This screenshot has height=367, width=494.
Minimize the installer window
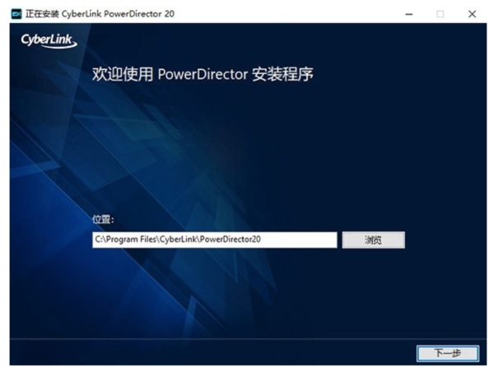click(409, 14)
